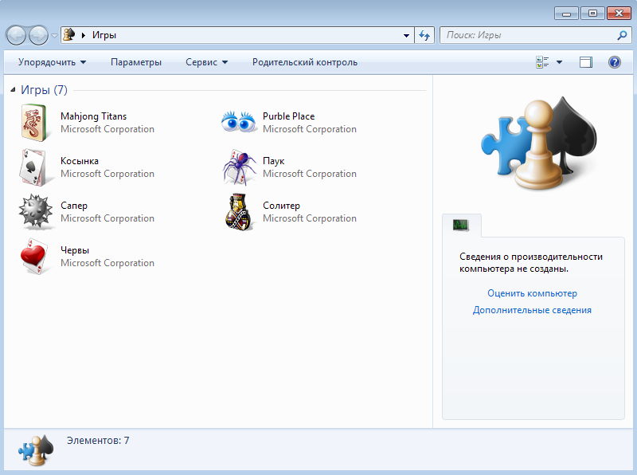637x475 pixels.
Task: Open the address bar history dropdown
Action: [x=407, y=35]
